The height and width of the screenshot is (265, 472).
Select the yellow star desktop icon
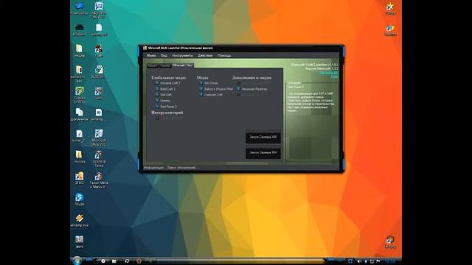pos(390,8)
